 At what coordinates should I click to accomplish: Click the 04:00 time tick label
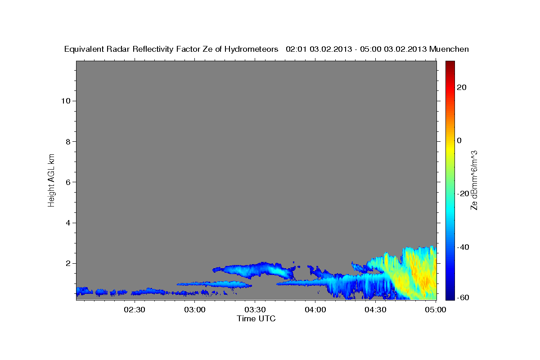pyautogui.click(x=315, y=310)
